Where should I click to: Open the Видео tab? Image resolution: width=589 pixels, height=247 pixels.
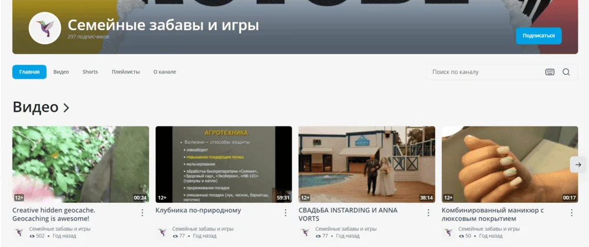pyautogui.click(x=61, y=72)
